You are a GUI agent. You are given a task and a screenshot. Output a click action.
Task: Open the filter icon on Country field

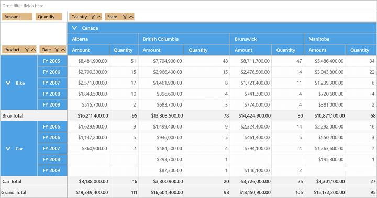93,17
